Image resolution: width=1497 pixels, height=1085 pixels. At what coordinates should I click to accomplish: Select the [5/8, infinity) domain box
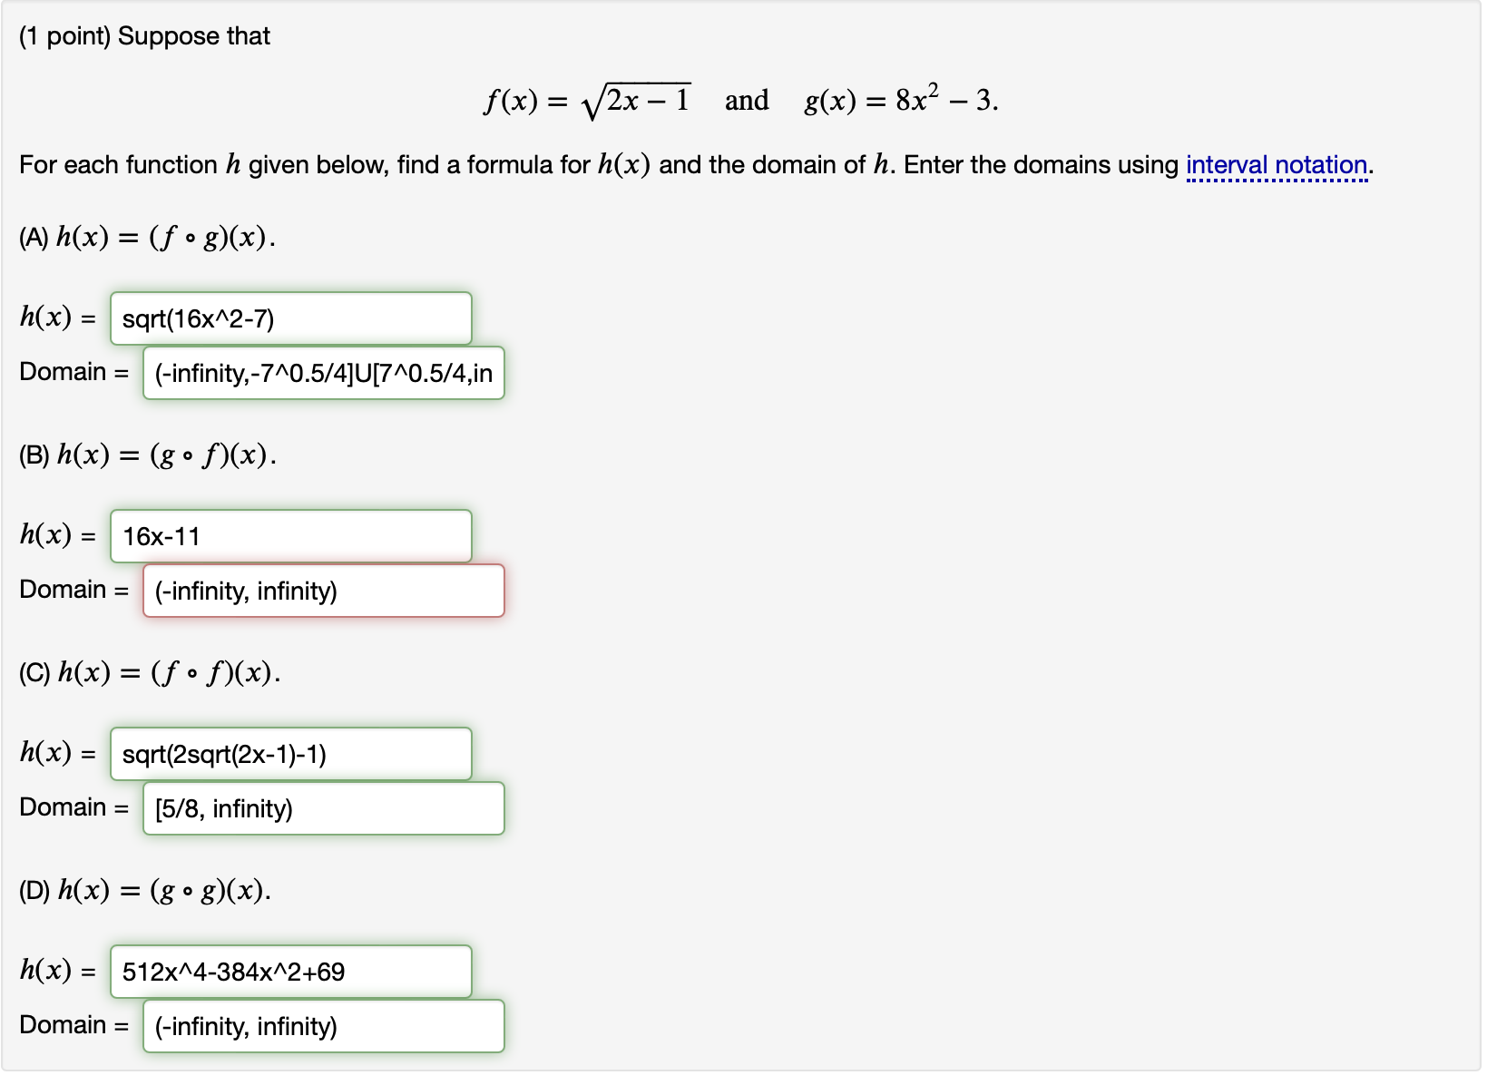pos(323,808)
